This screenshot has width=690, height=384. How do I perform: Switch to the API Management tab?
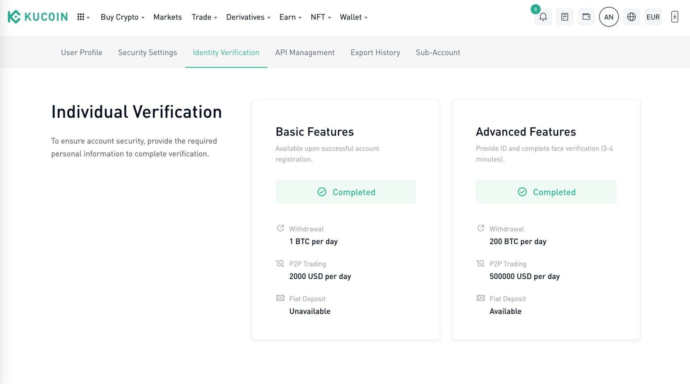[305, 52]
